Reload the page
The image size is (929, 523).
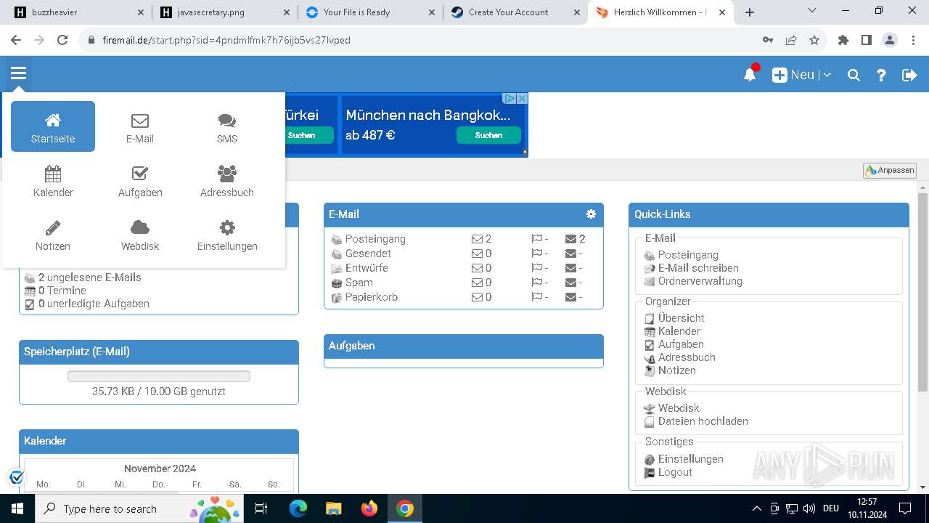point(62,40)
